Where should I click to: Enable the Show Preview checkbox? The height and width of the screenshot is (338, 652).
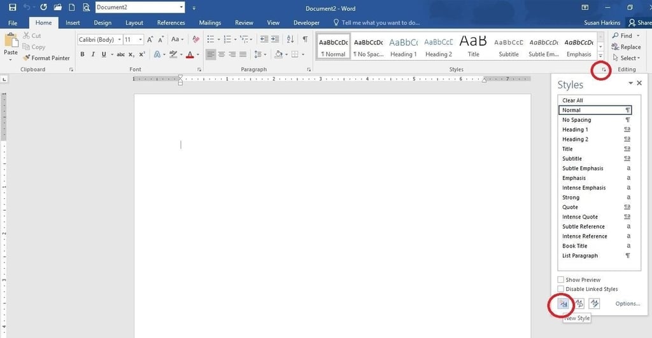click(x=560, y=280)
